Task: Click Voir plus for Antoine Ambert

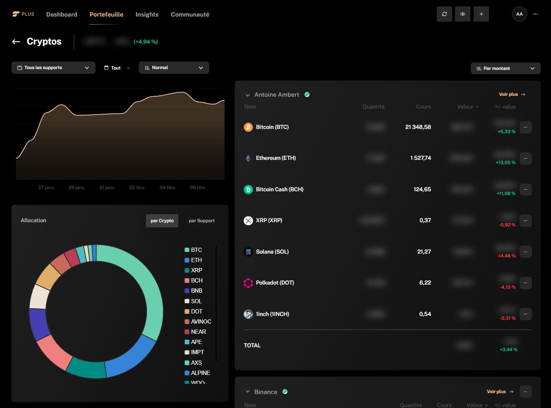Action: (x=512, y=95)
